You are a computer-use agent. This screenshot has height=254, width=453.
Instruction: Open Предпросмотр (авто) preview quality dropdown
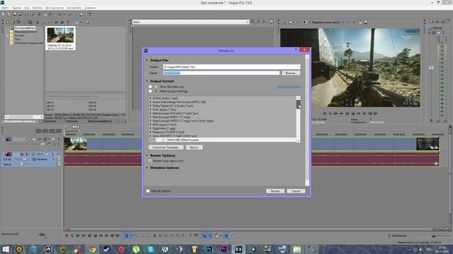tap(327, 22)
